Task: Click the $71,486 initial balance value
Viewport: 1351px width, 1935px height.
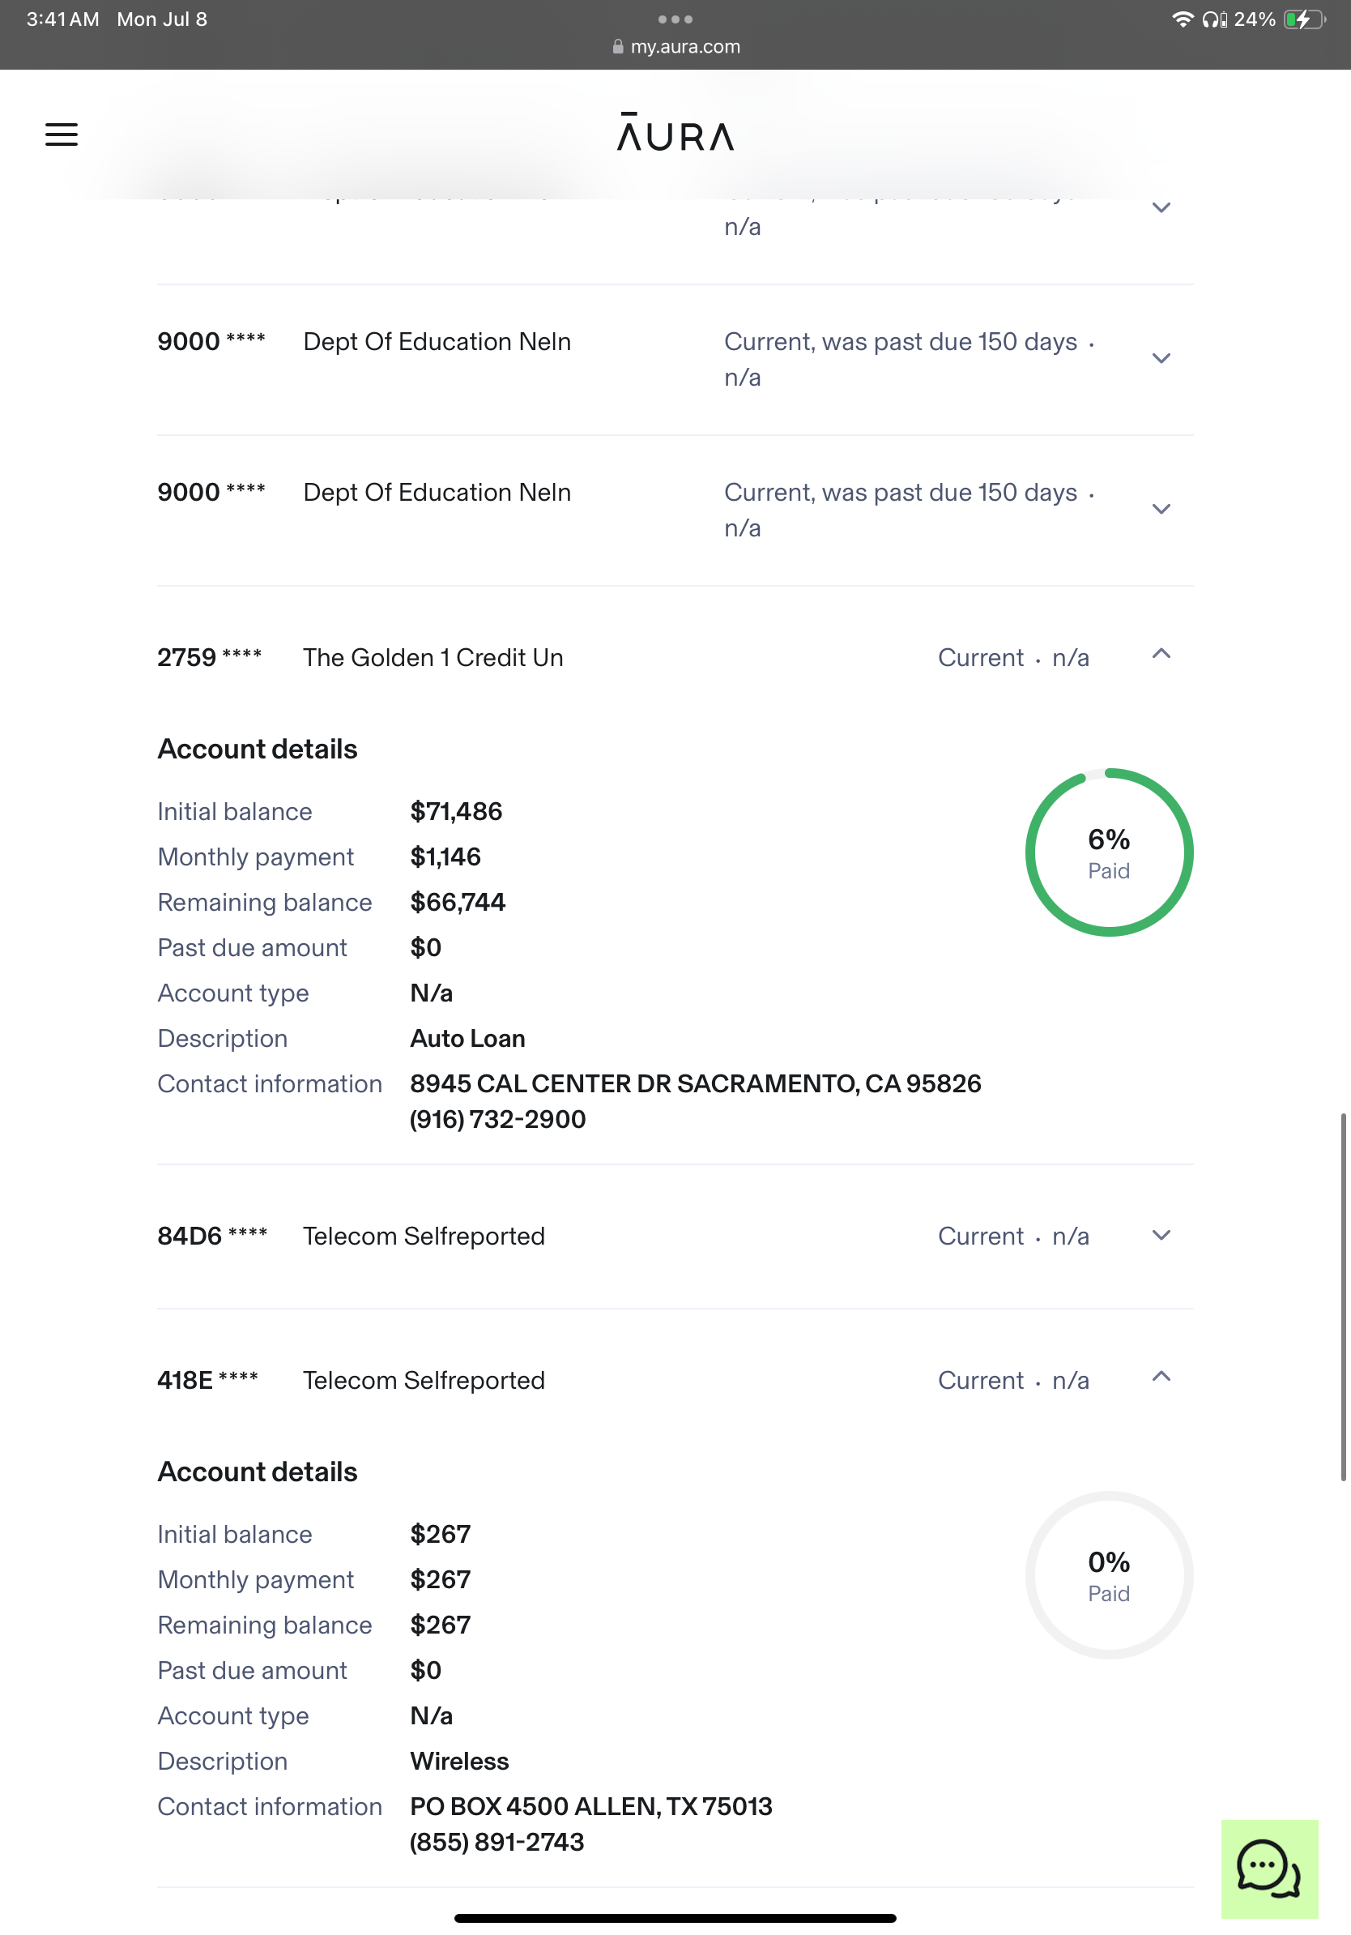Action: tap(456, 812)
